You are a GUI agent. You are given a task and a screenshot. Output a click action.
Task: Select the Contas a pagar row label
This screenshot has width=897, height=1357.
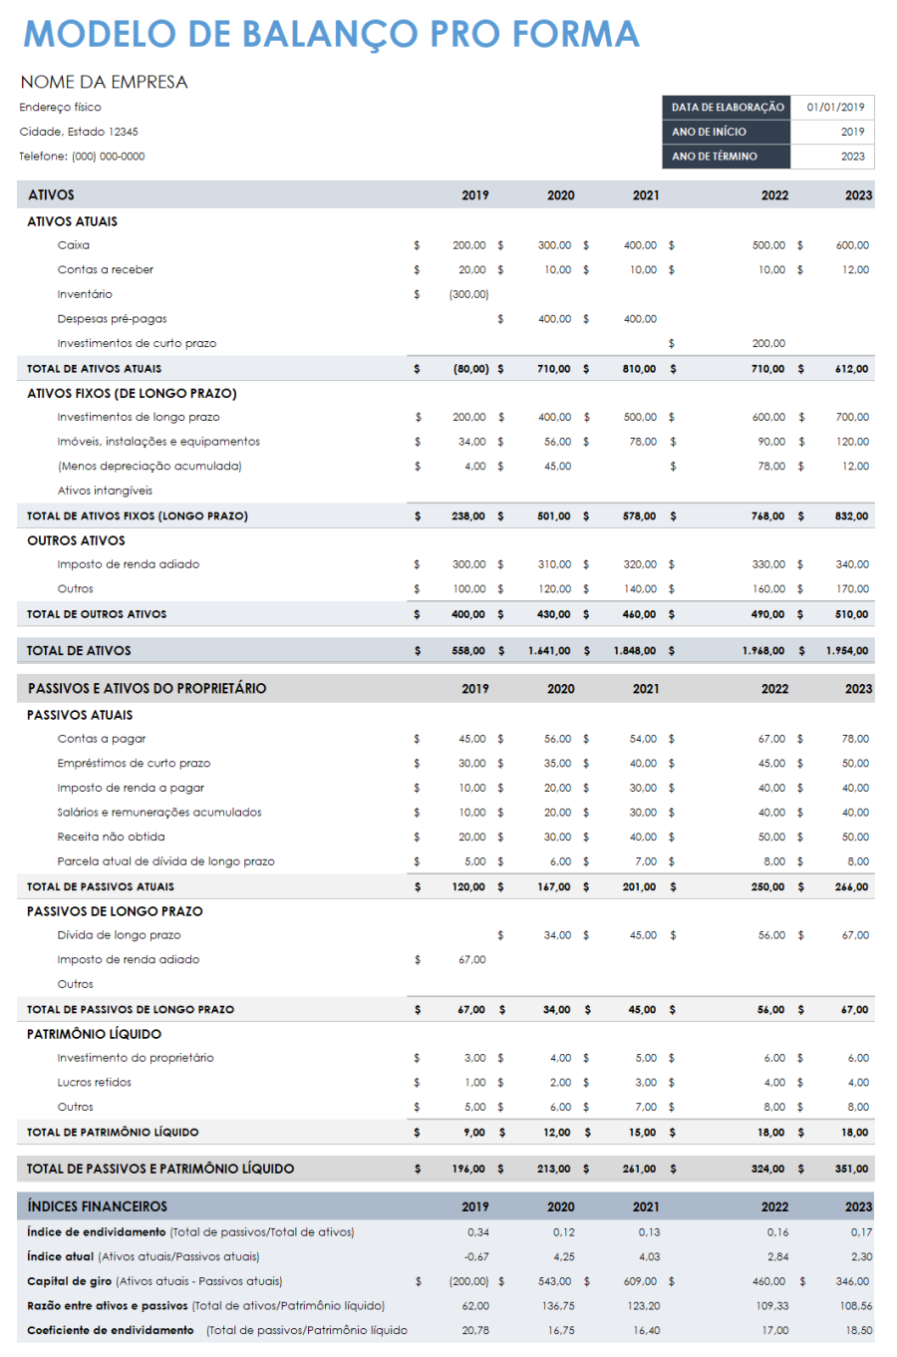pyautogui.click(x=97, y=739)
